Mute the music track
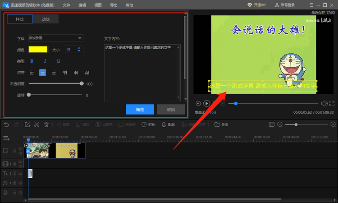Image resolution: width=338 pixels, height=203 pixels. coord(20,183)
